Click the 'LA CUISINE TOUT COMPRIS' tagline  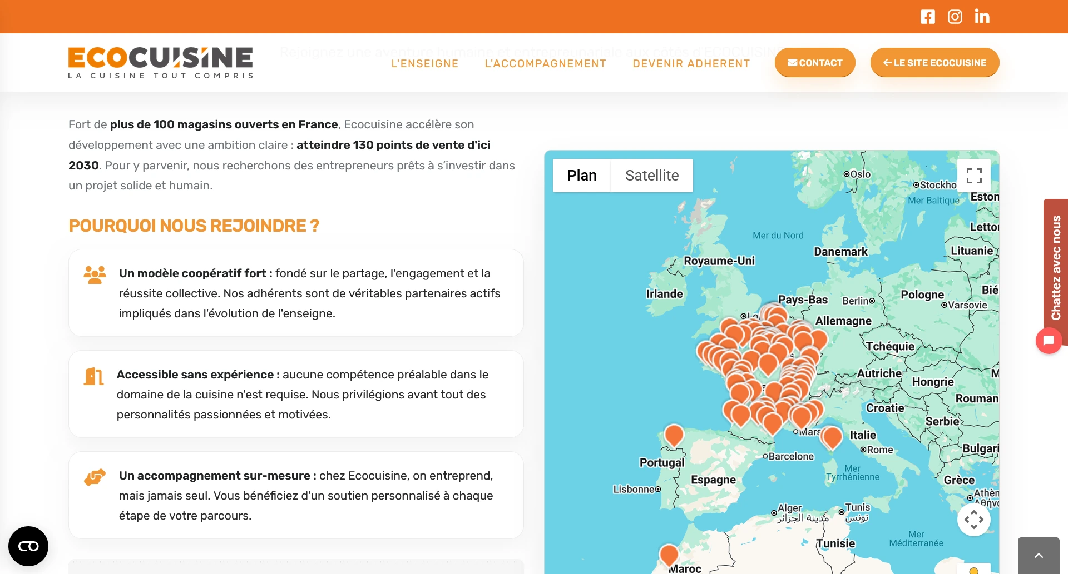click(x=160, y=76)
